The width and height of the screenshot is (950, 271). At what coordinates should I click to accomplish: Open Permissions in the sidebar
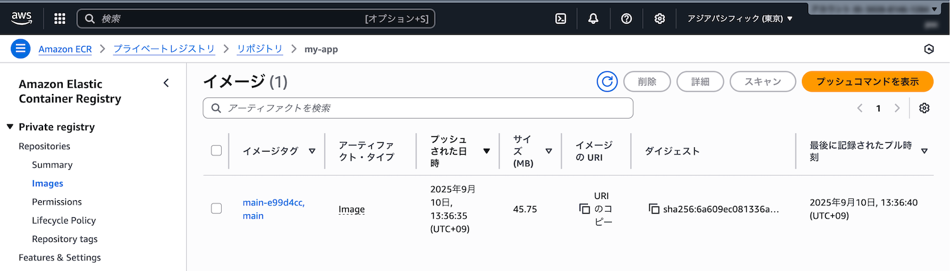[57, 202]
